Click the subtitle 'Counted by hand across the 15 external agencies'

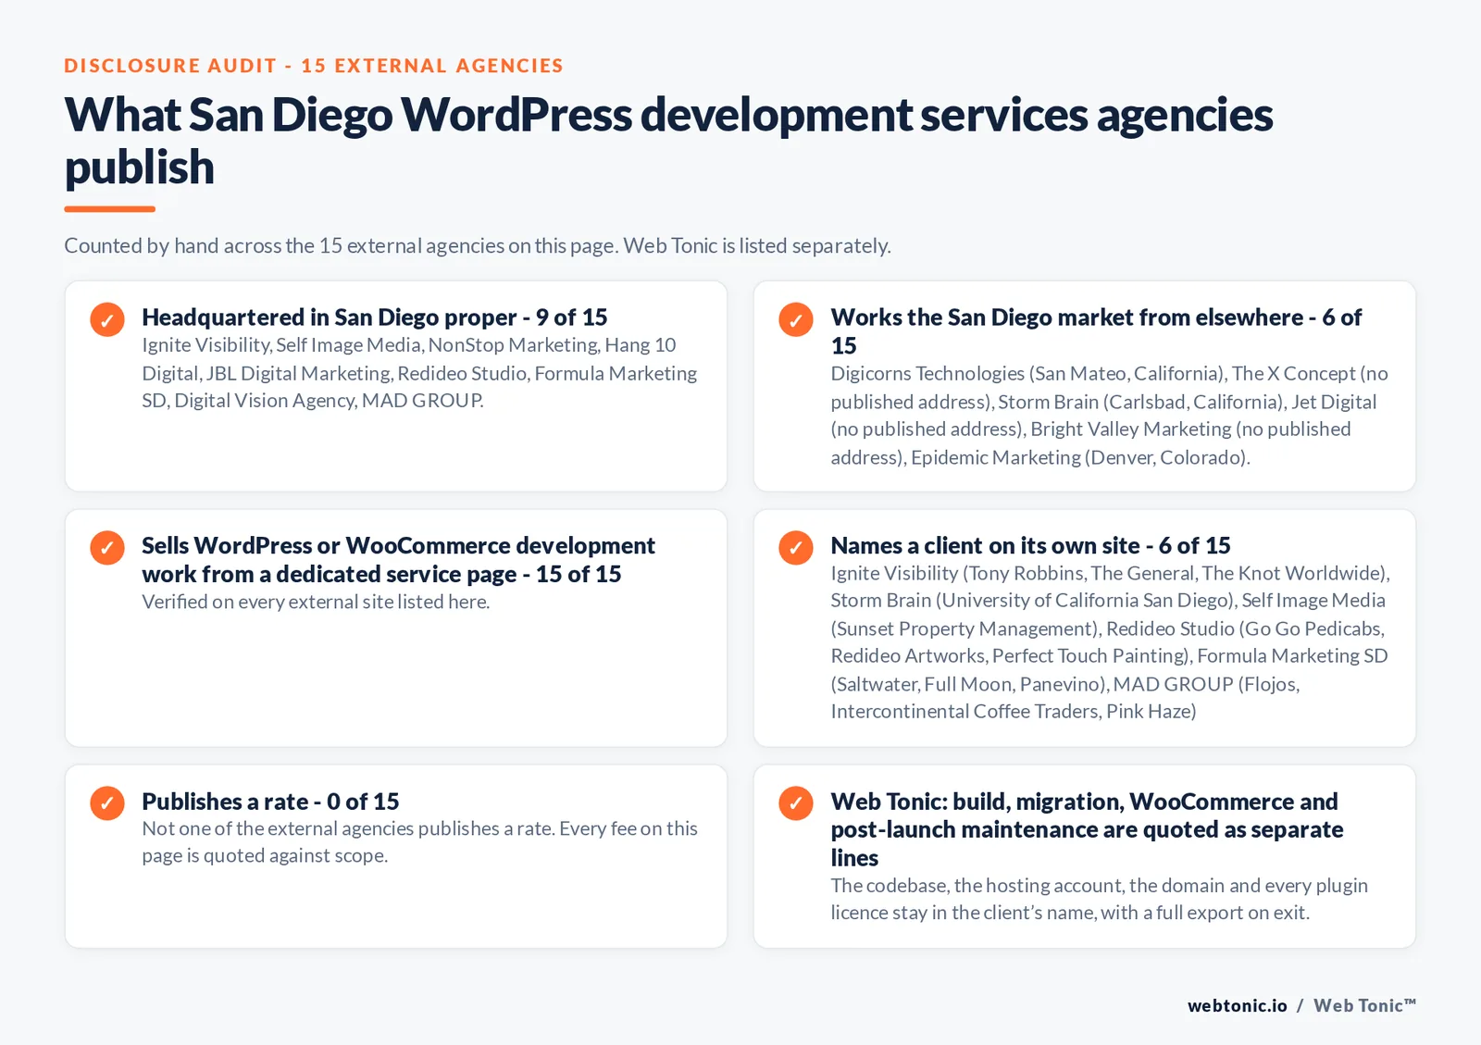pos(478,246)
